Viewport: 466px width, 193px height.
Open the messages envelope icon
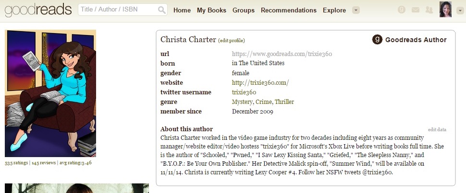click(416, 10)
